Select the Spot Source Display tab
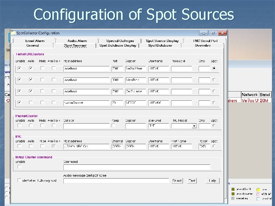275x206 pixels. pos(162,41)
